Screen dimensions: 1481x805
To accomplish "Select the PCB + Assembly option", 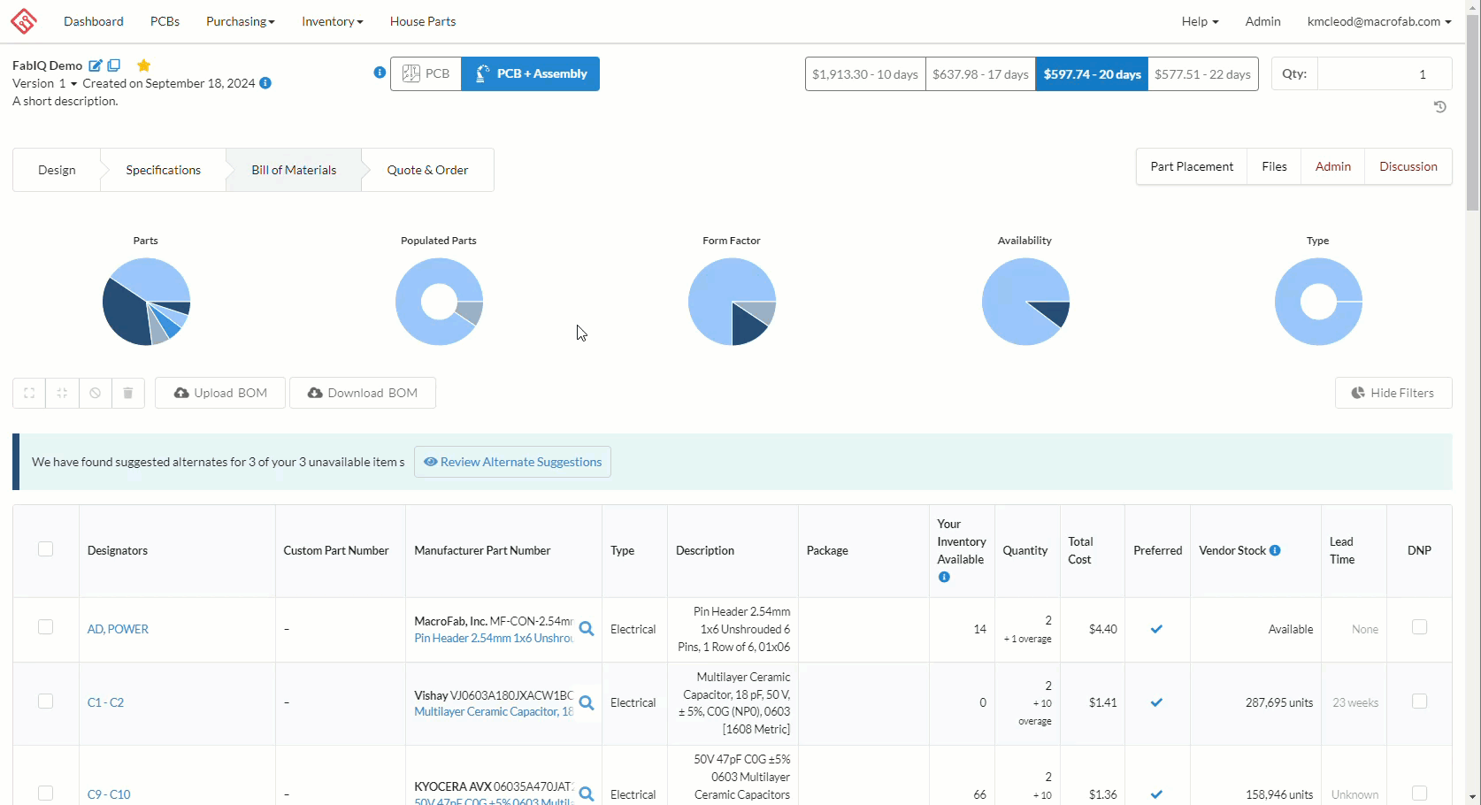I will [x=531, y=73].
